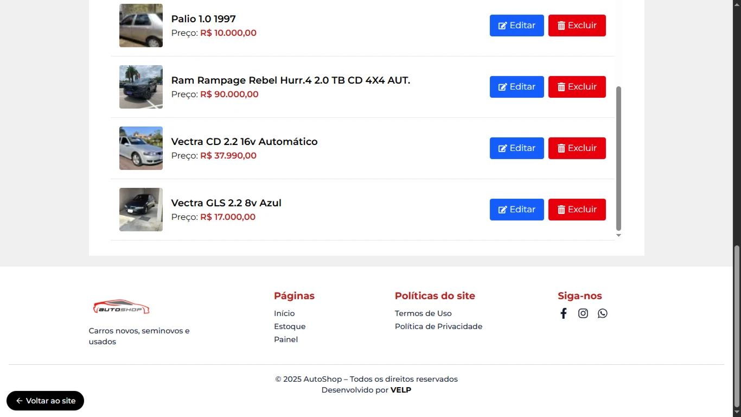Image resolution: width=741 pixels, height=417 pixels.
Task: Open the WhatsApp icon in footer
Action: point(603,313)
